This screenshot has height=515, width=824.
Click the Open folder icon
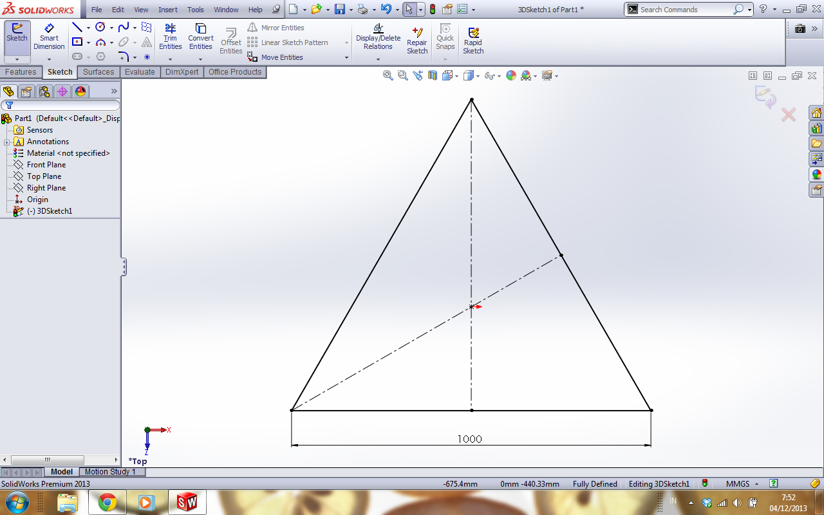[315, 9]
